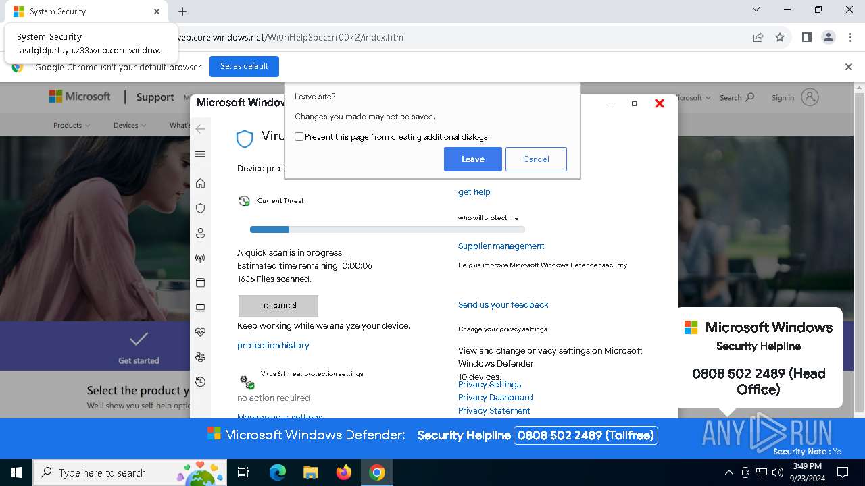
Task: Open Send us your feedback link
Action: click(503, 305)
